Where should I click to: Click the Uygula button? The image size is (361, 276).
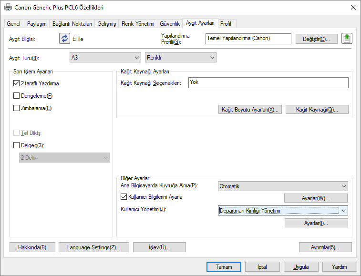[301, 267]
